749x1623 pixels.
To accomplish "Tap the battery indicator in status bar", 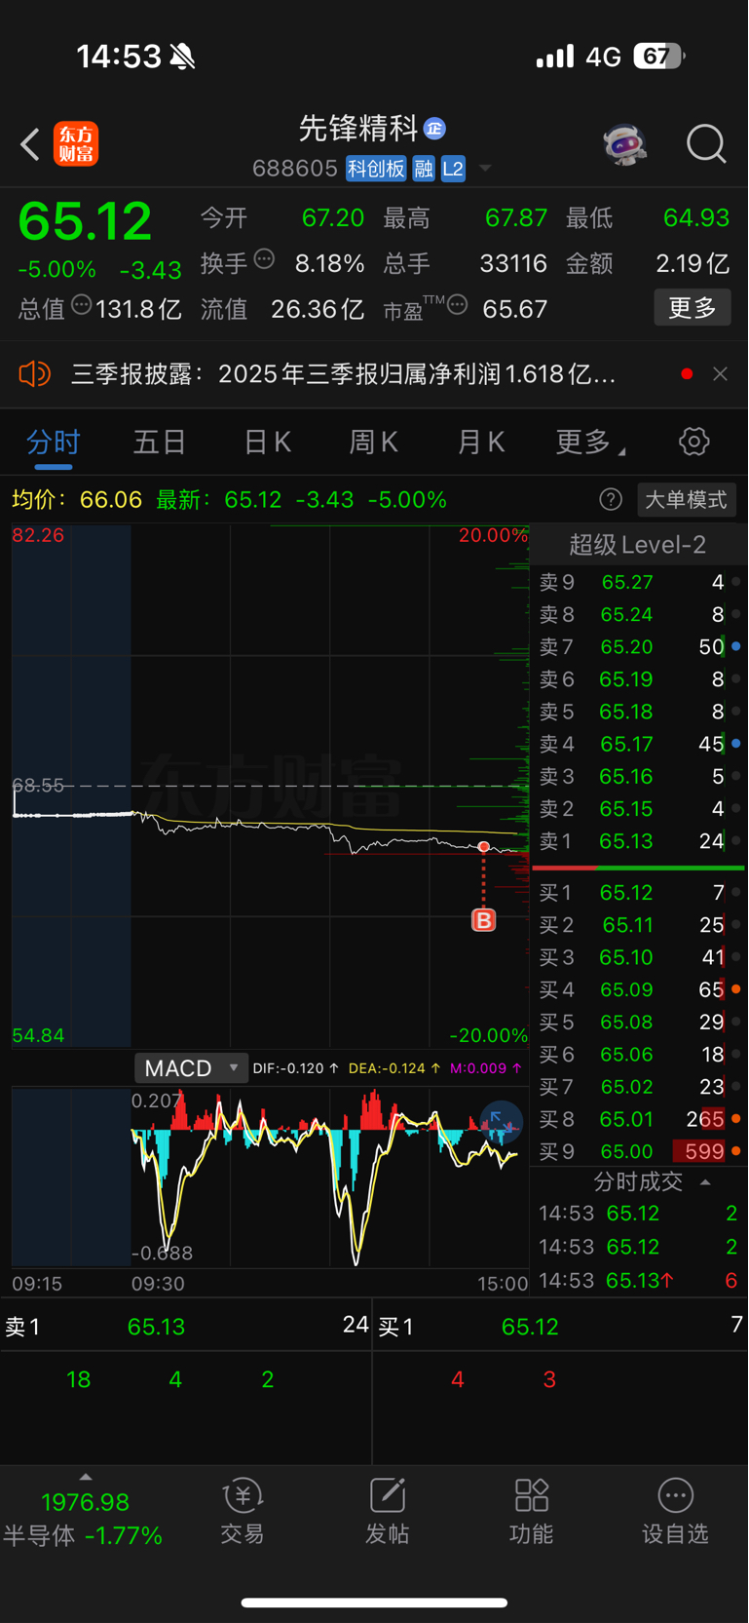I will (x=659, y=57).
